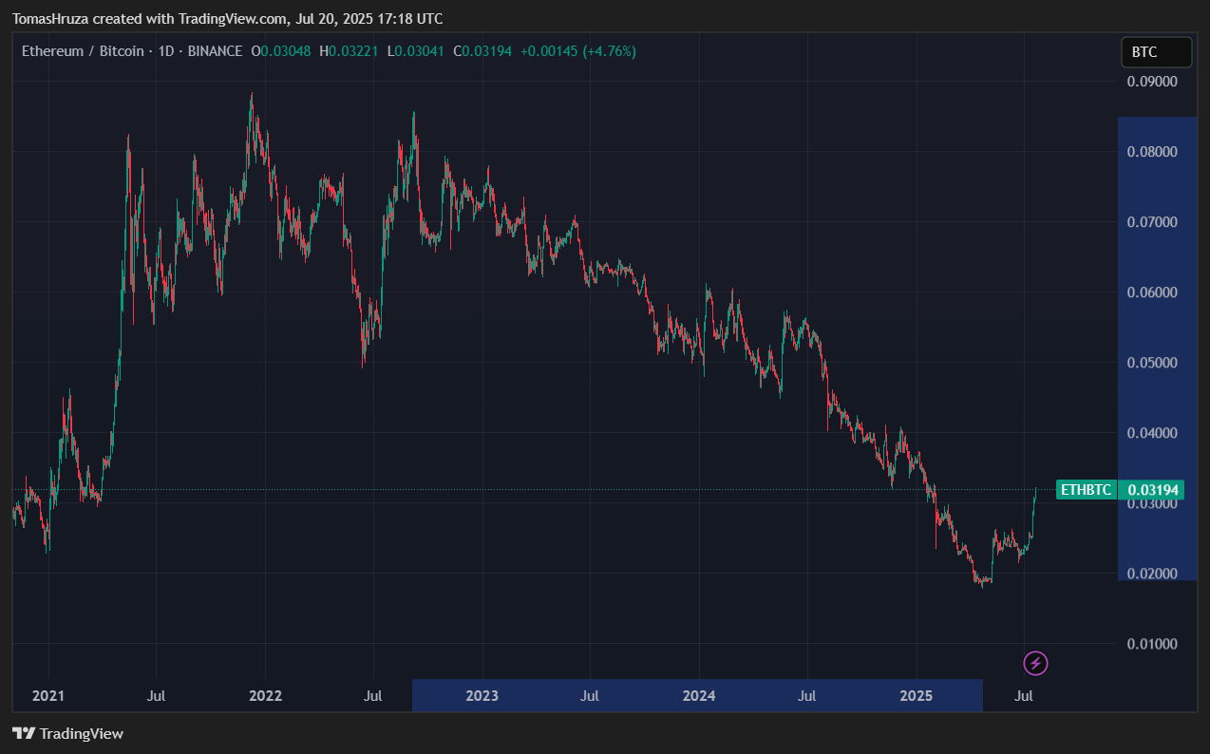Click the 0.03194 current price label
1210x754 pixels.
1153,490
